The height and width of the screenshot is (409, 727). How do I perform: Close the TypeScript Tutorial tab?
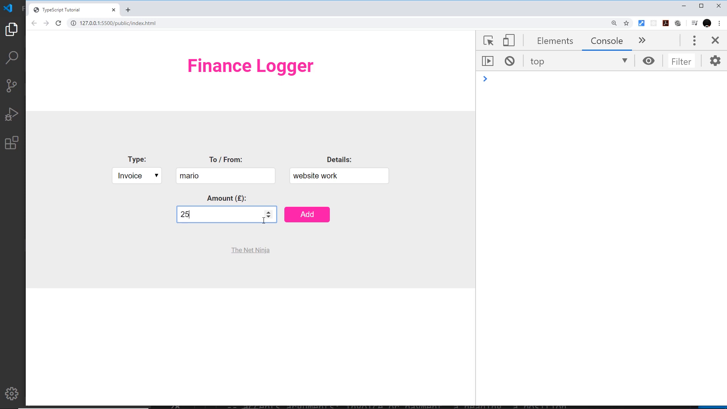(113, 10)
